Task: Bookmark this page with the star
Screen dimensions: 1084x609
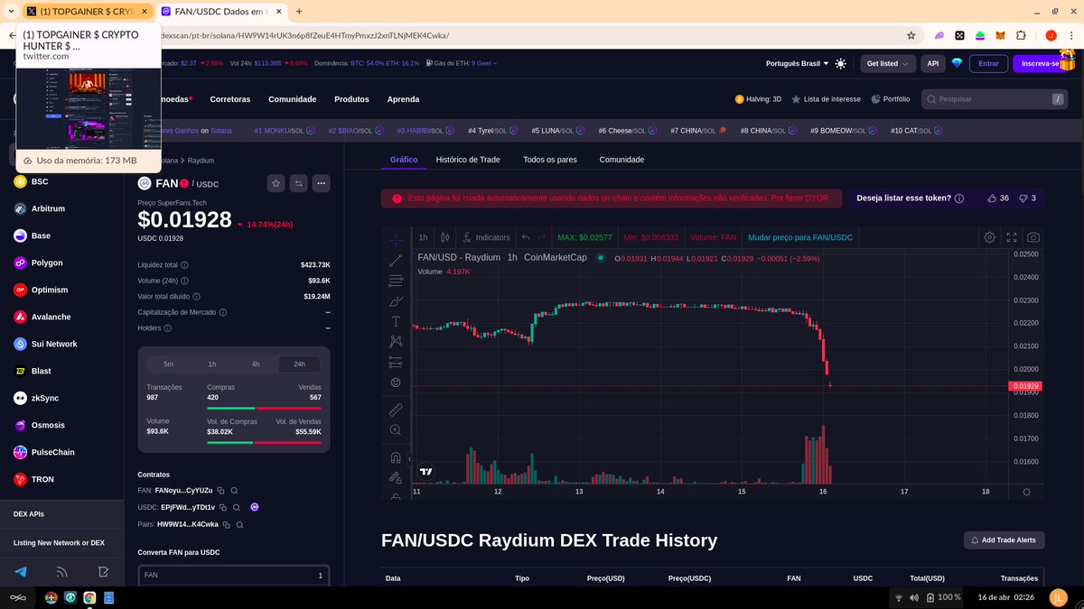Action: 913,35
